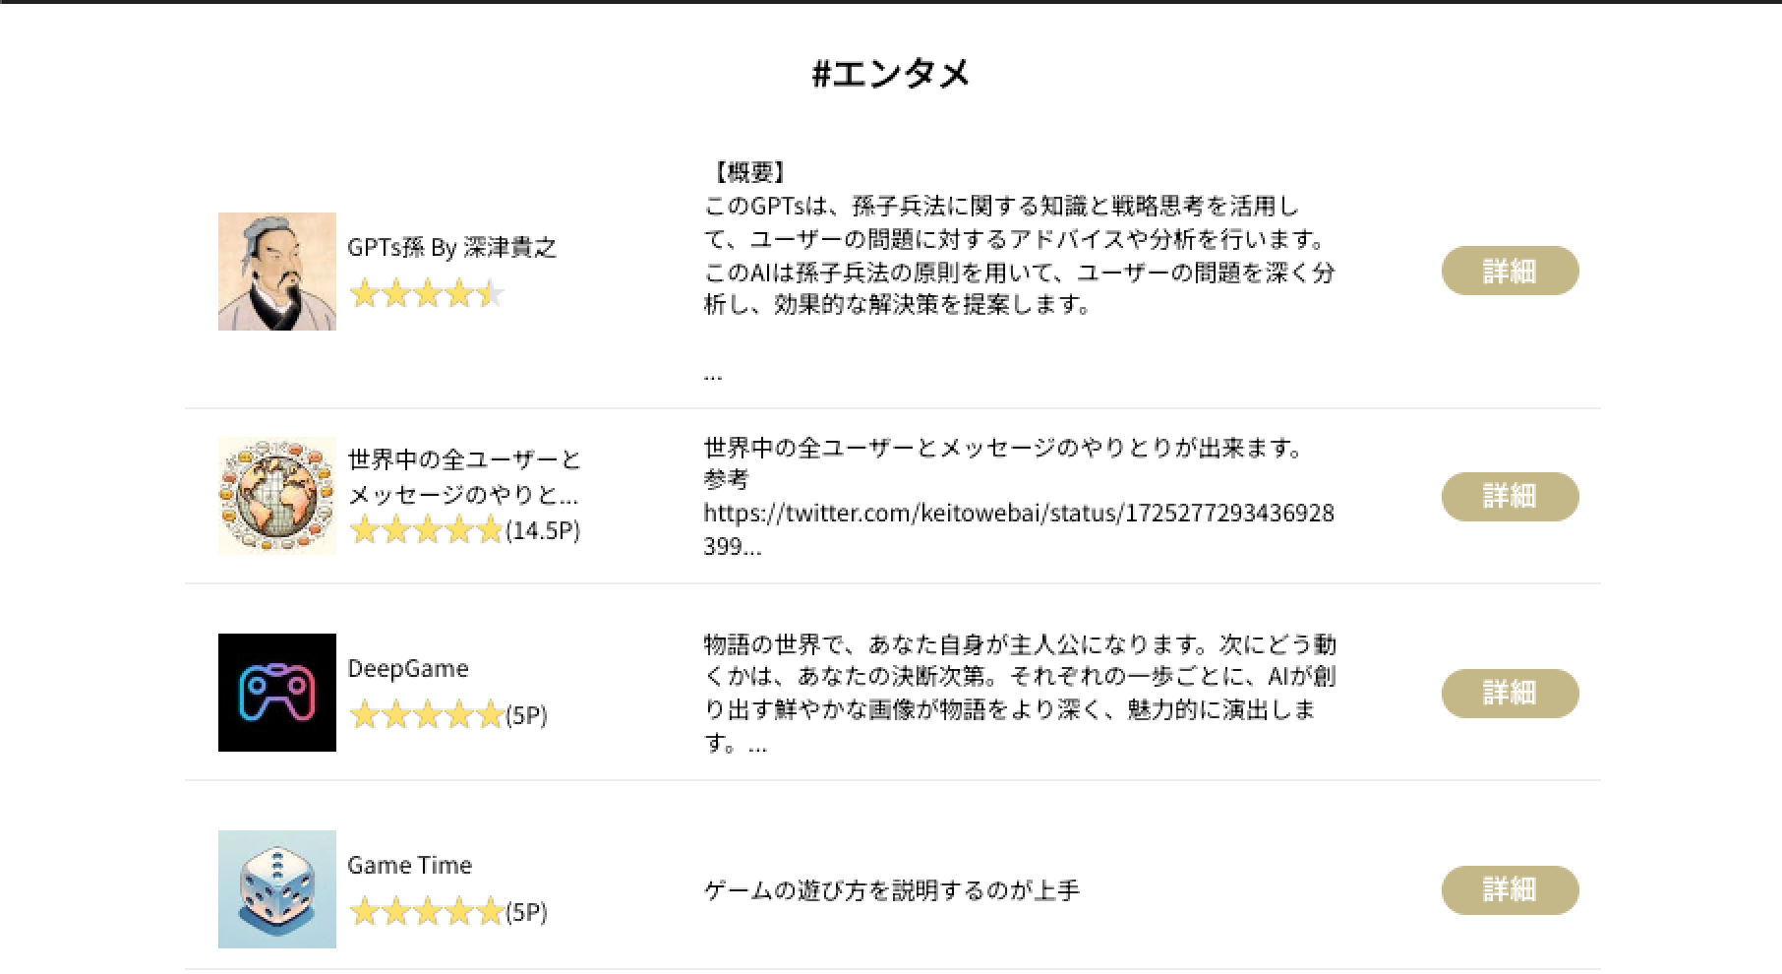
Task: Open 詳細 for 世界中の全ユーザー entry
Action: [x=1510, y=496]
